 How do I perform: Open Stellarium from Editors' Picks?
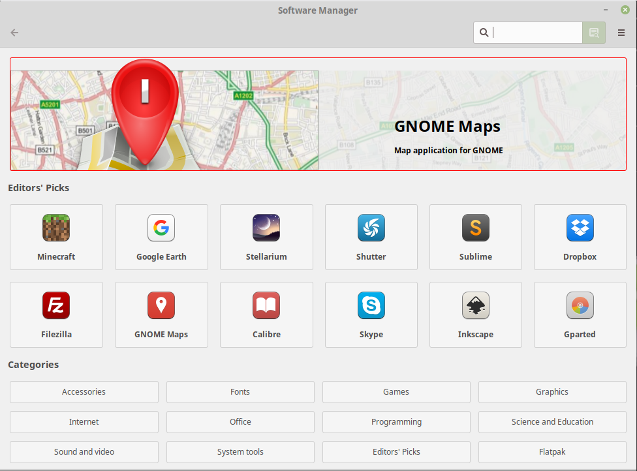266,237
